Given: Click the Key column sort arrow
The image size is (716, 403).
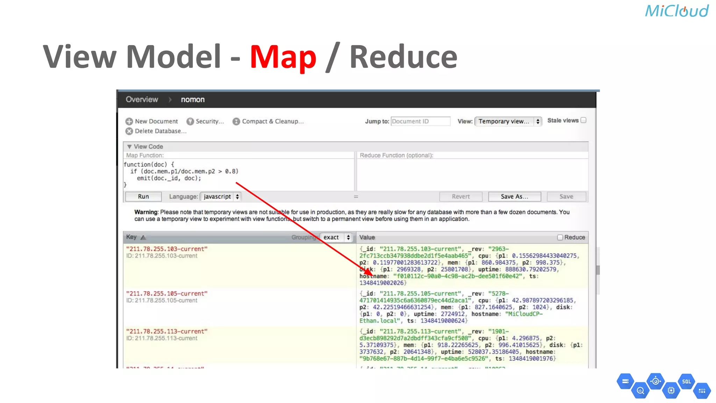Looking at the screenshot, I should pyautogui.click(x=143, y=238).
